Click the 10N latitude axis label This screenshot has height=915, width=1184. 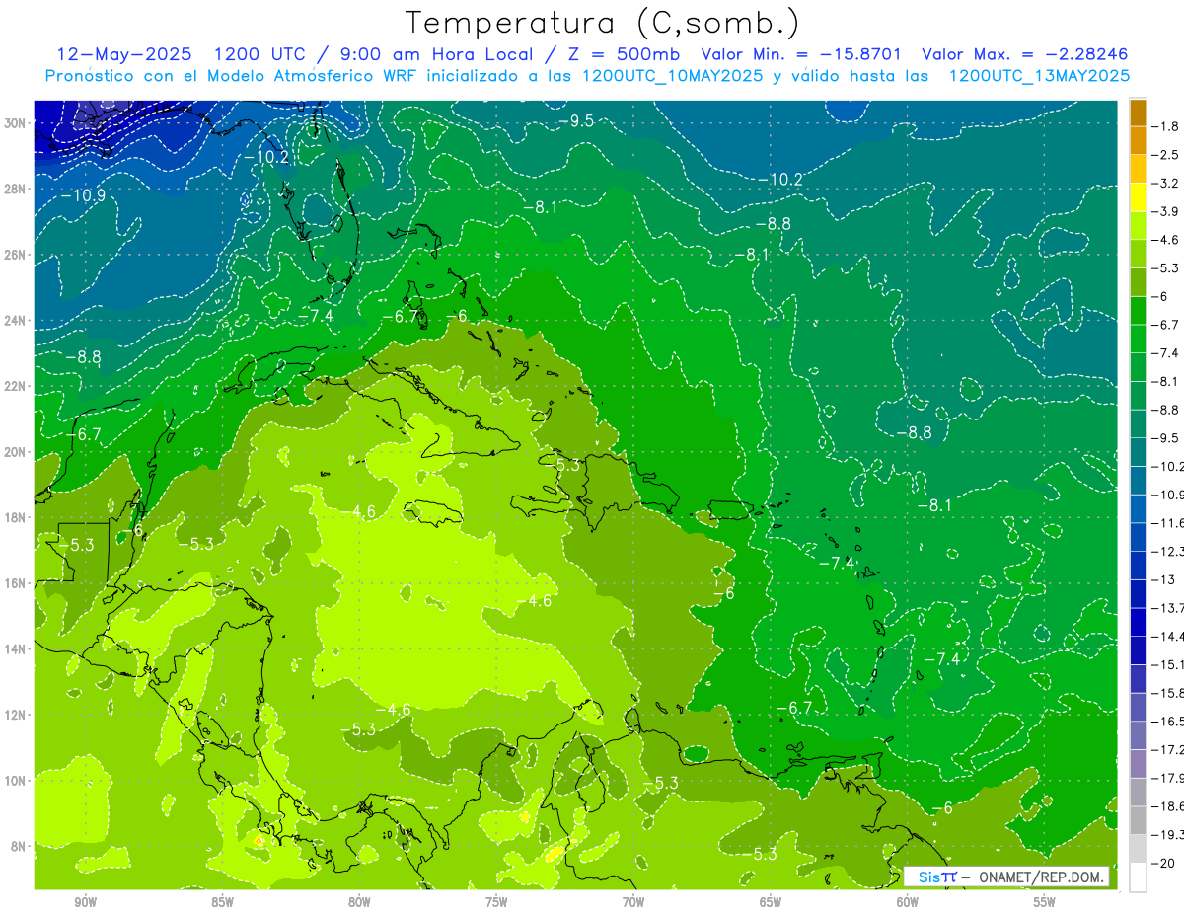[x=17, y=780]
